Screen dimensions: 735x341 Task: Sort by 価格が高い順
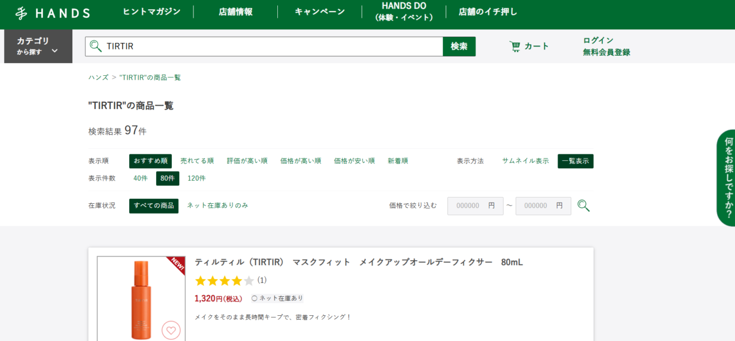coord(300,161)
